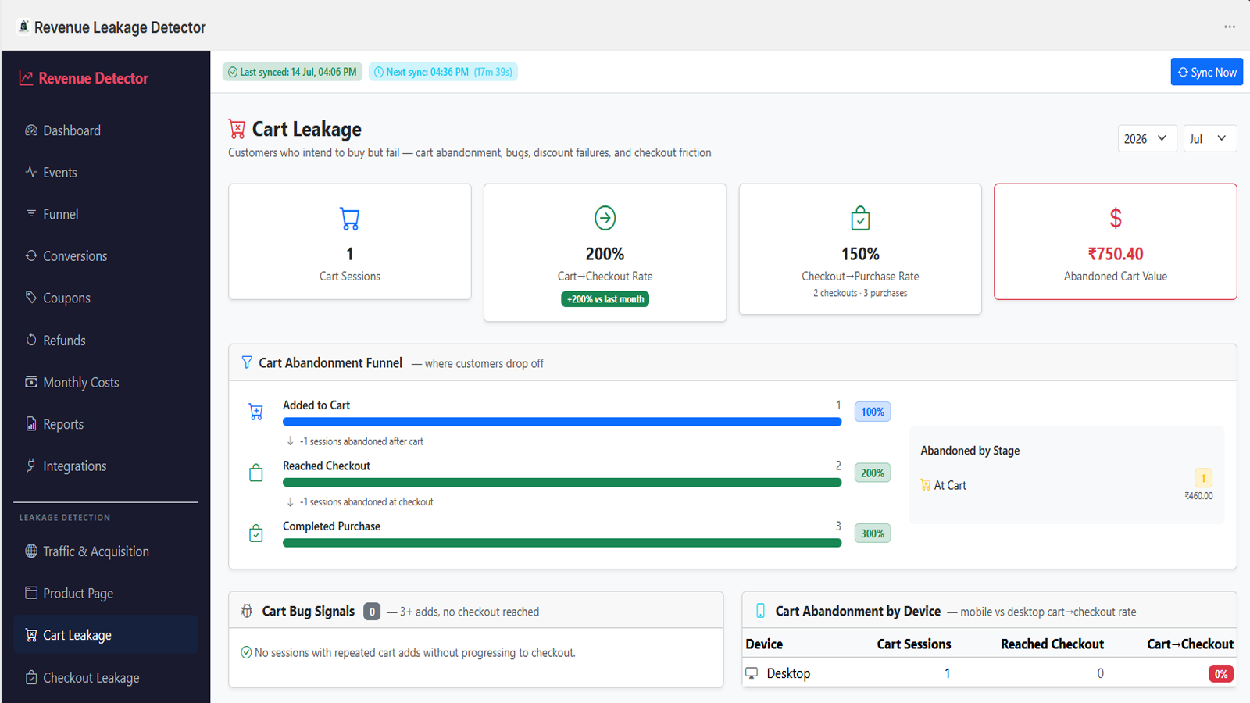The width and height of the screenshot is (1250, 703).
Task: Click the Last synced status badge
Action: pyautogui.click(x=292, y=72)
